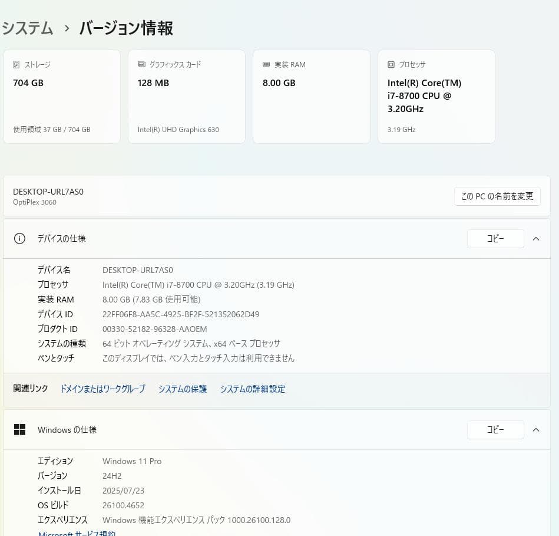Screen dimensions: 559x536
Task: Collapse the デバイスの仕様 section chevron
Action: [x=535, y=238]
